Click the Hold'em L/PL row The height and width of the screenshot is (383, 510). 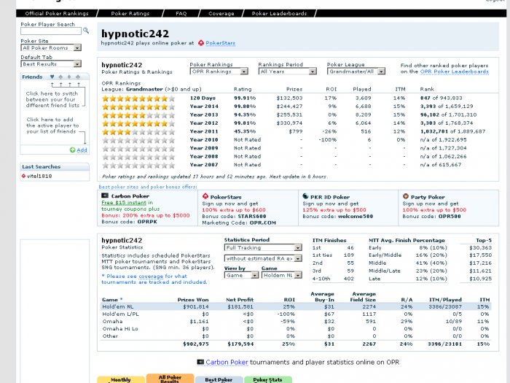(296, 314)
